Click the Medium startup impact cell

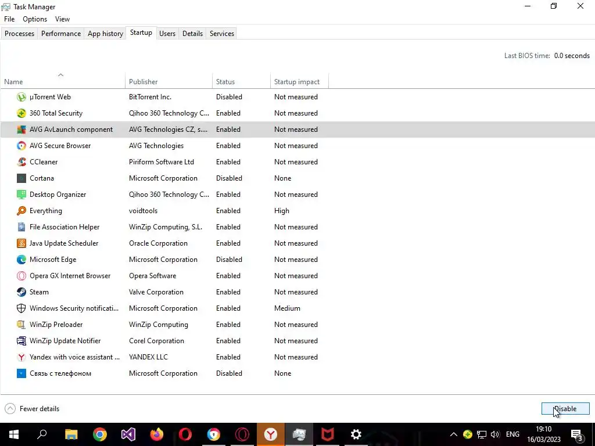pyautogui.click(x=287, y=308)
